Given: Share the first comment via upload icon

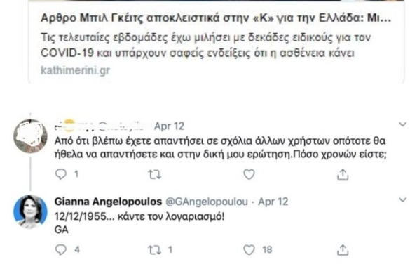Looking at the screenshot, I should tap(343, 174).
